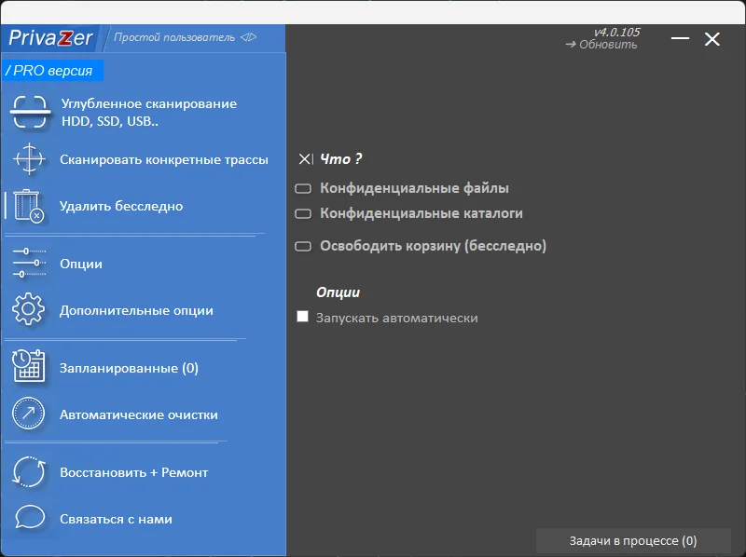Open the Задачи в процессе (0) button
The width and height of the screenshot is (746, 557).
coord(633,541)
